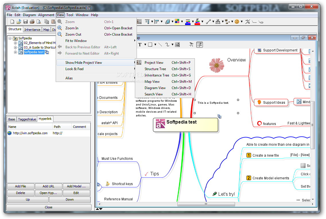Click the diagram vertical scrollbar thumb
The height and width of the screenshot is (219, 326).
[x=313, y=125]
